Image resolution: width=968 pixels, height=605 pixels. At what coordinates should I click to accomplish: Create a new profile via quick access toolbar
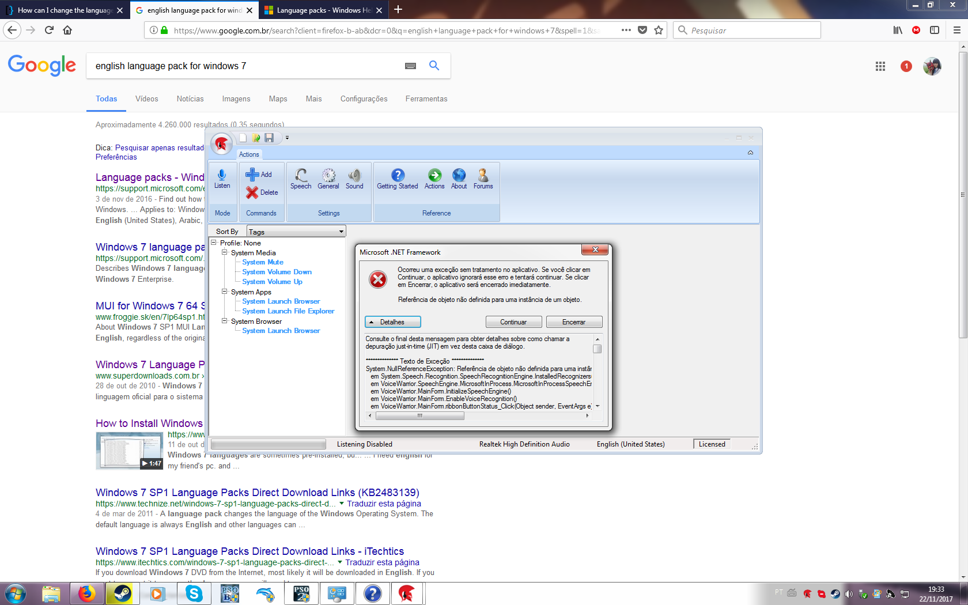pyautogui.click(x=243, y=138)
